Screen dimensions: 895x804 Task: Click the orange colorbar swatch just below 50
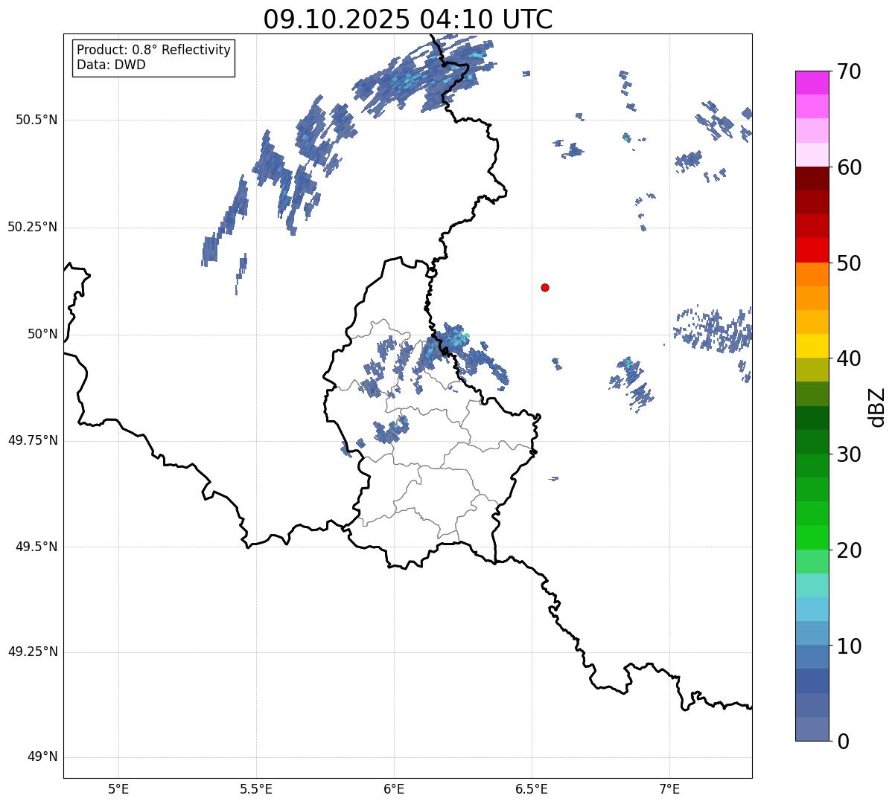(812, 274)
